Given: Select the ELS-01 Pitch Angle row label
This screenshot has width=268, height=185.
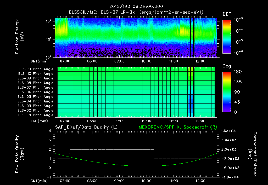Looking at the screenshot, I should 36,115.
